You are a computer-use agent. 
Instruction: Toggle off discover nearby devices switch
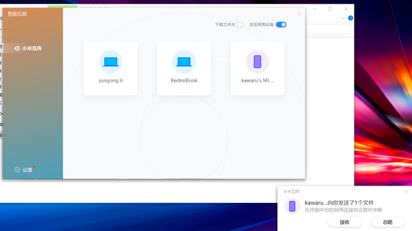(281, 25)
